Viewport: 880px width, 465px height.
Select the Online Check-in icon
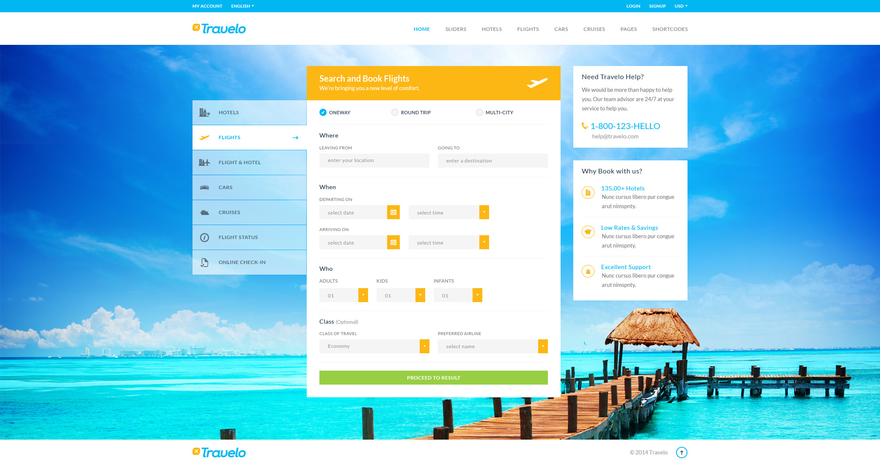click(x=204, y=262)
